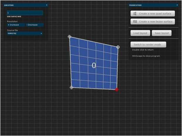
Task: Increase the quad resolution
Action: pyautogui.click(x=16, y=25)
